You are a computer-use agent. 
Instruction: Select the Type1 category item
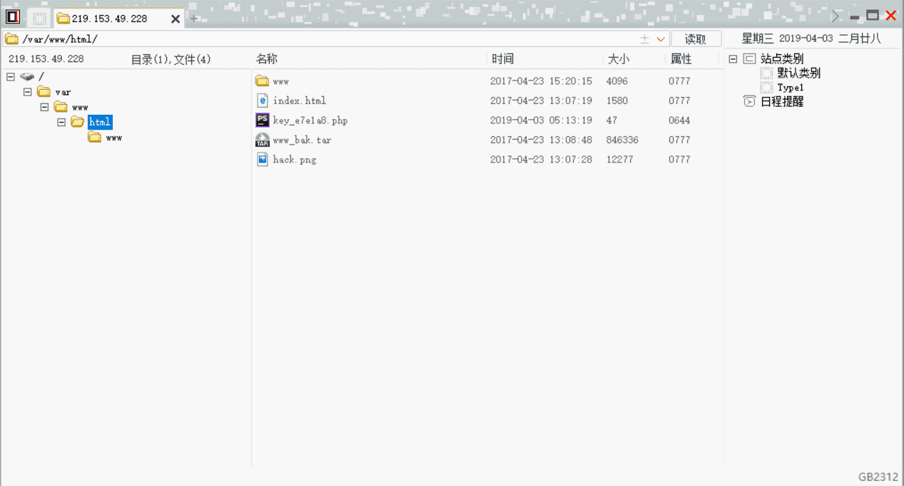pyautogui.click(x=791, y=88)
